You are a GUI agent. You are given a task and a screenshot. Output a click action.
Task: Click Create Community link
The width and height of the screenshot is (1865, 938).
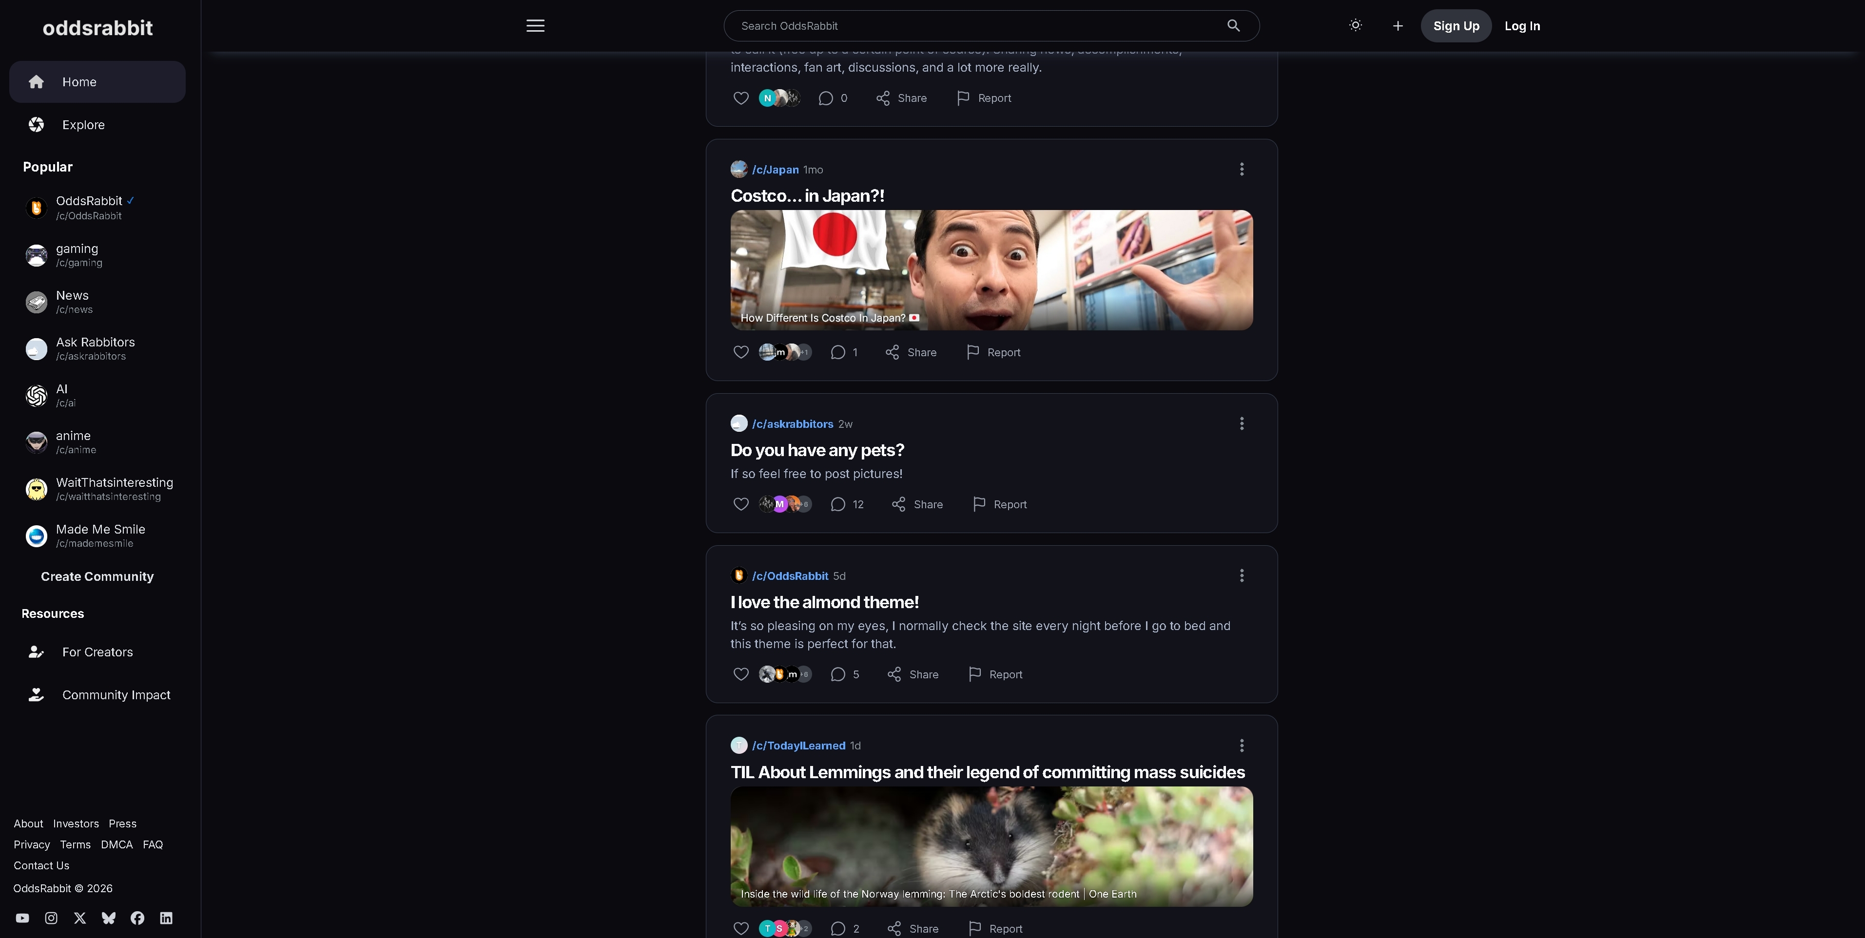tap(97, 576)
